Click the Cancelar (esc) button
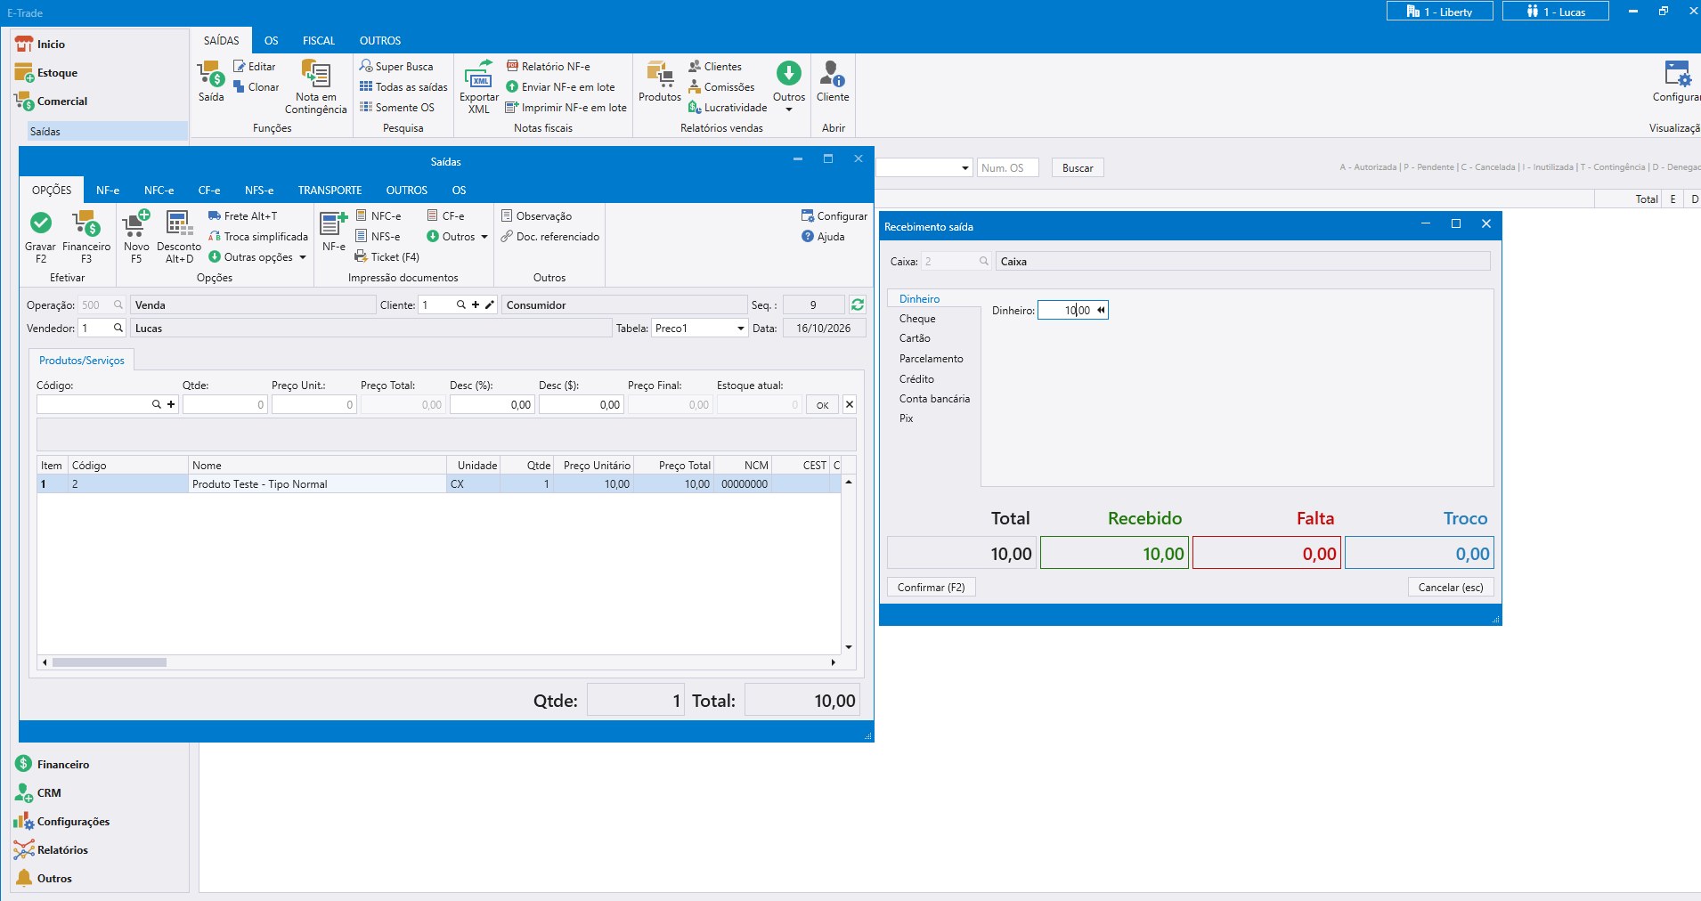The image size is (1701, 901). (x=1451, y=588)
